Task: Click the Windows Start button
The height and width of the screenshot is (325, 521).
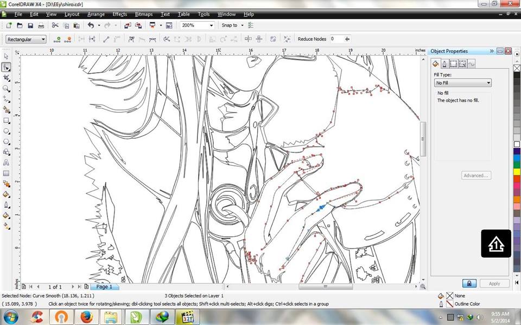Action: click(11, 317)
